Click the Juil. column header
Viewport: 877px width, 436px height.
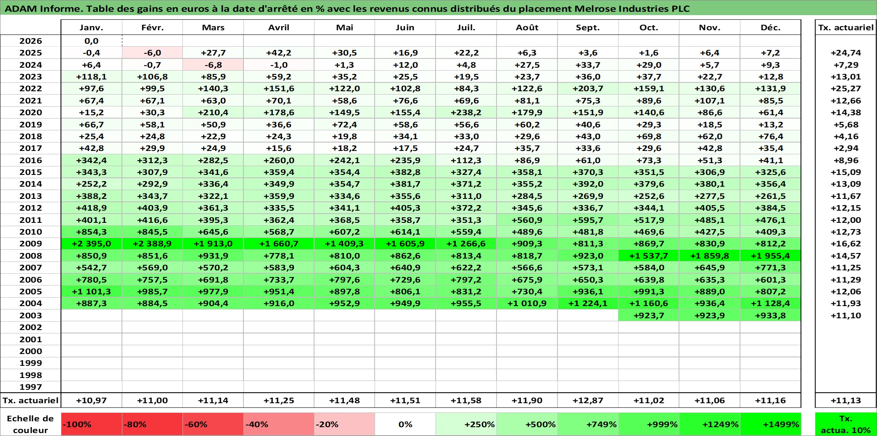466,27
